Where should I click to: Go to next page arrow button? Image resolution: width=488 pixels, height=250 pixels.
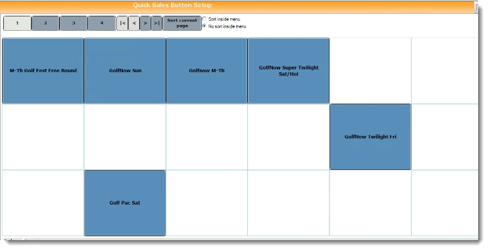tap(145, 23)
